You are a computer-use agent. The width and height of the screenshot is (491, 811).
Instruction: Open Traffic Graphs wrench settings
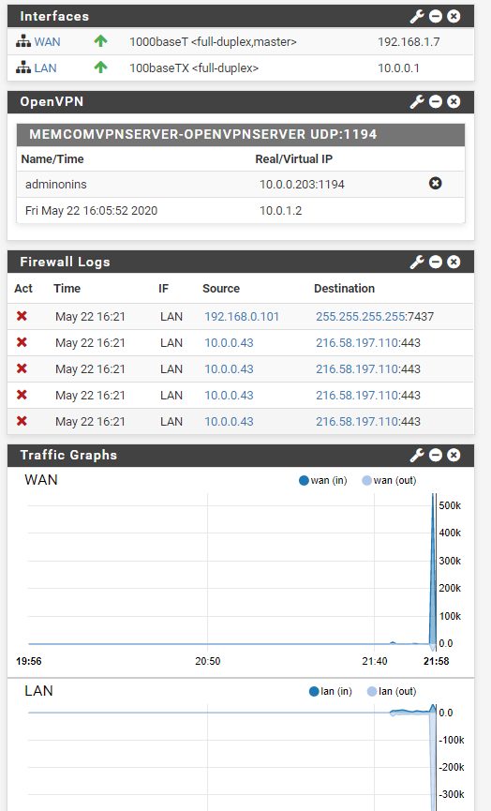tap(417, 455)
